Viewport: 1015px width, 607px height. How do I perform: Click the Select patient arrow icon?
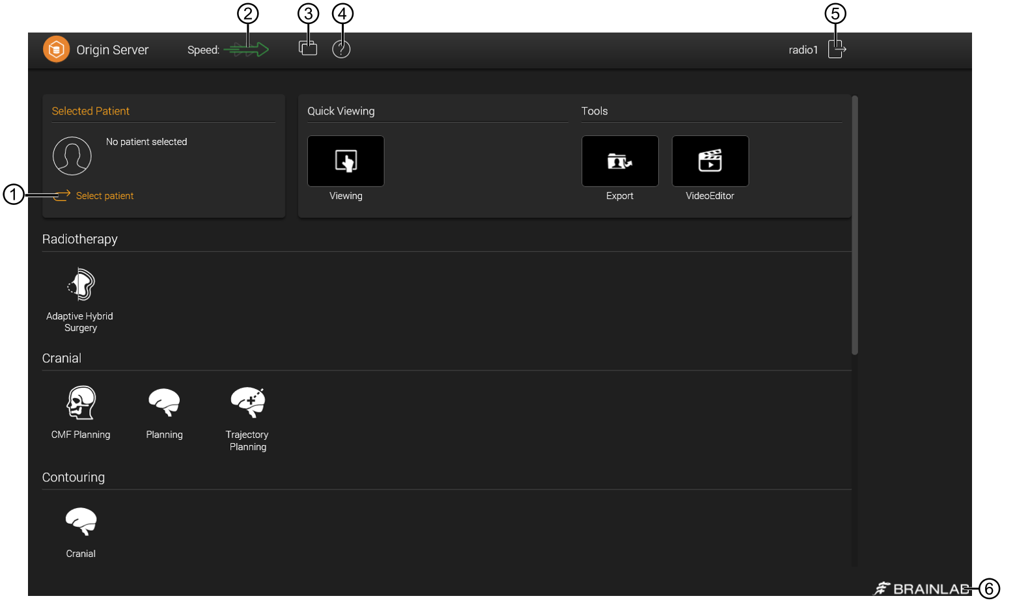[62, 196]
